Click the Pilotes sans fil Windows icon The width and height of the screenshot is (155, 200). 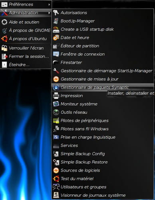(x=56, y=129)
